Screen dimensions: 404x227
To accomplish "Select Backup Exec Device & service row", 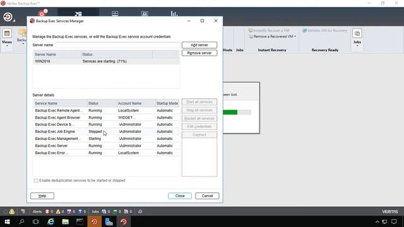I will click(106, 125).
